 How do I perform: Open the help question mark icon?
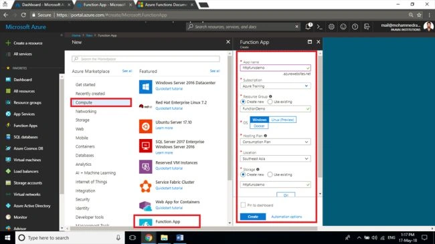[x=355, y=27]
